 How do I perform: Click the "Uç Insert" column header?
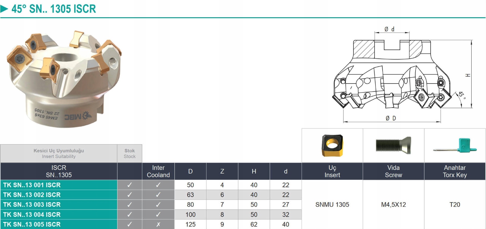[332, 171]
